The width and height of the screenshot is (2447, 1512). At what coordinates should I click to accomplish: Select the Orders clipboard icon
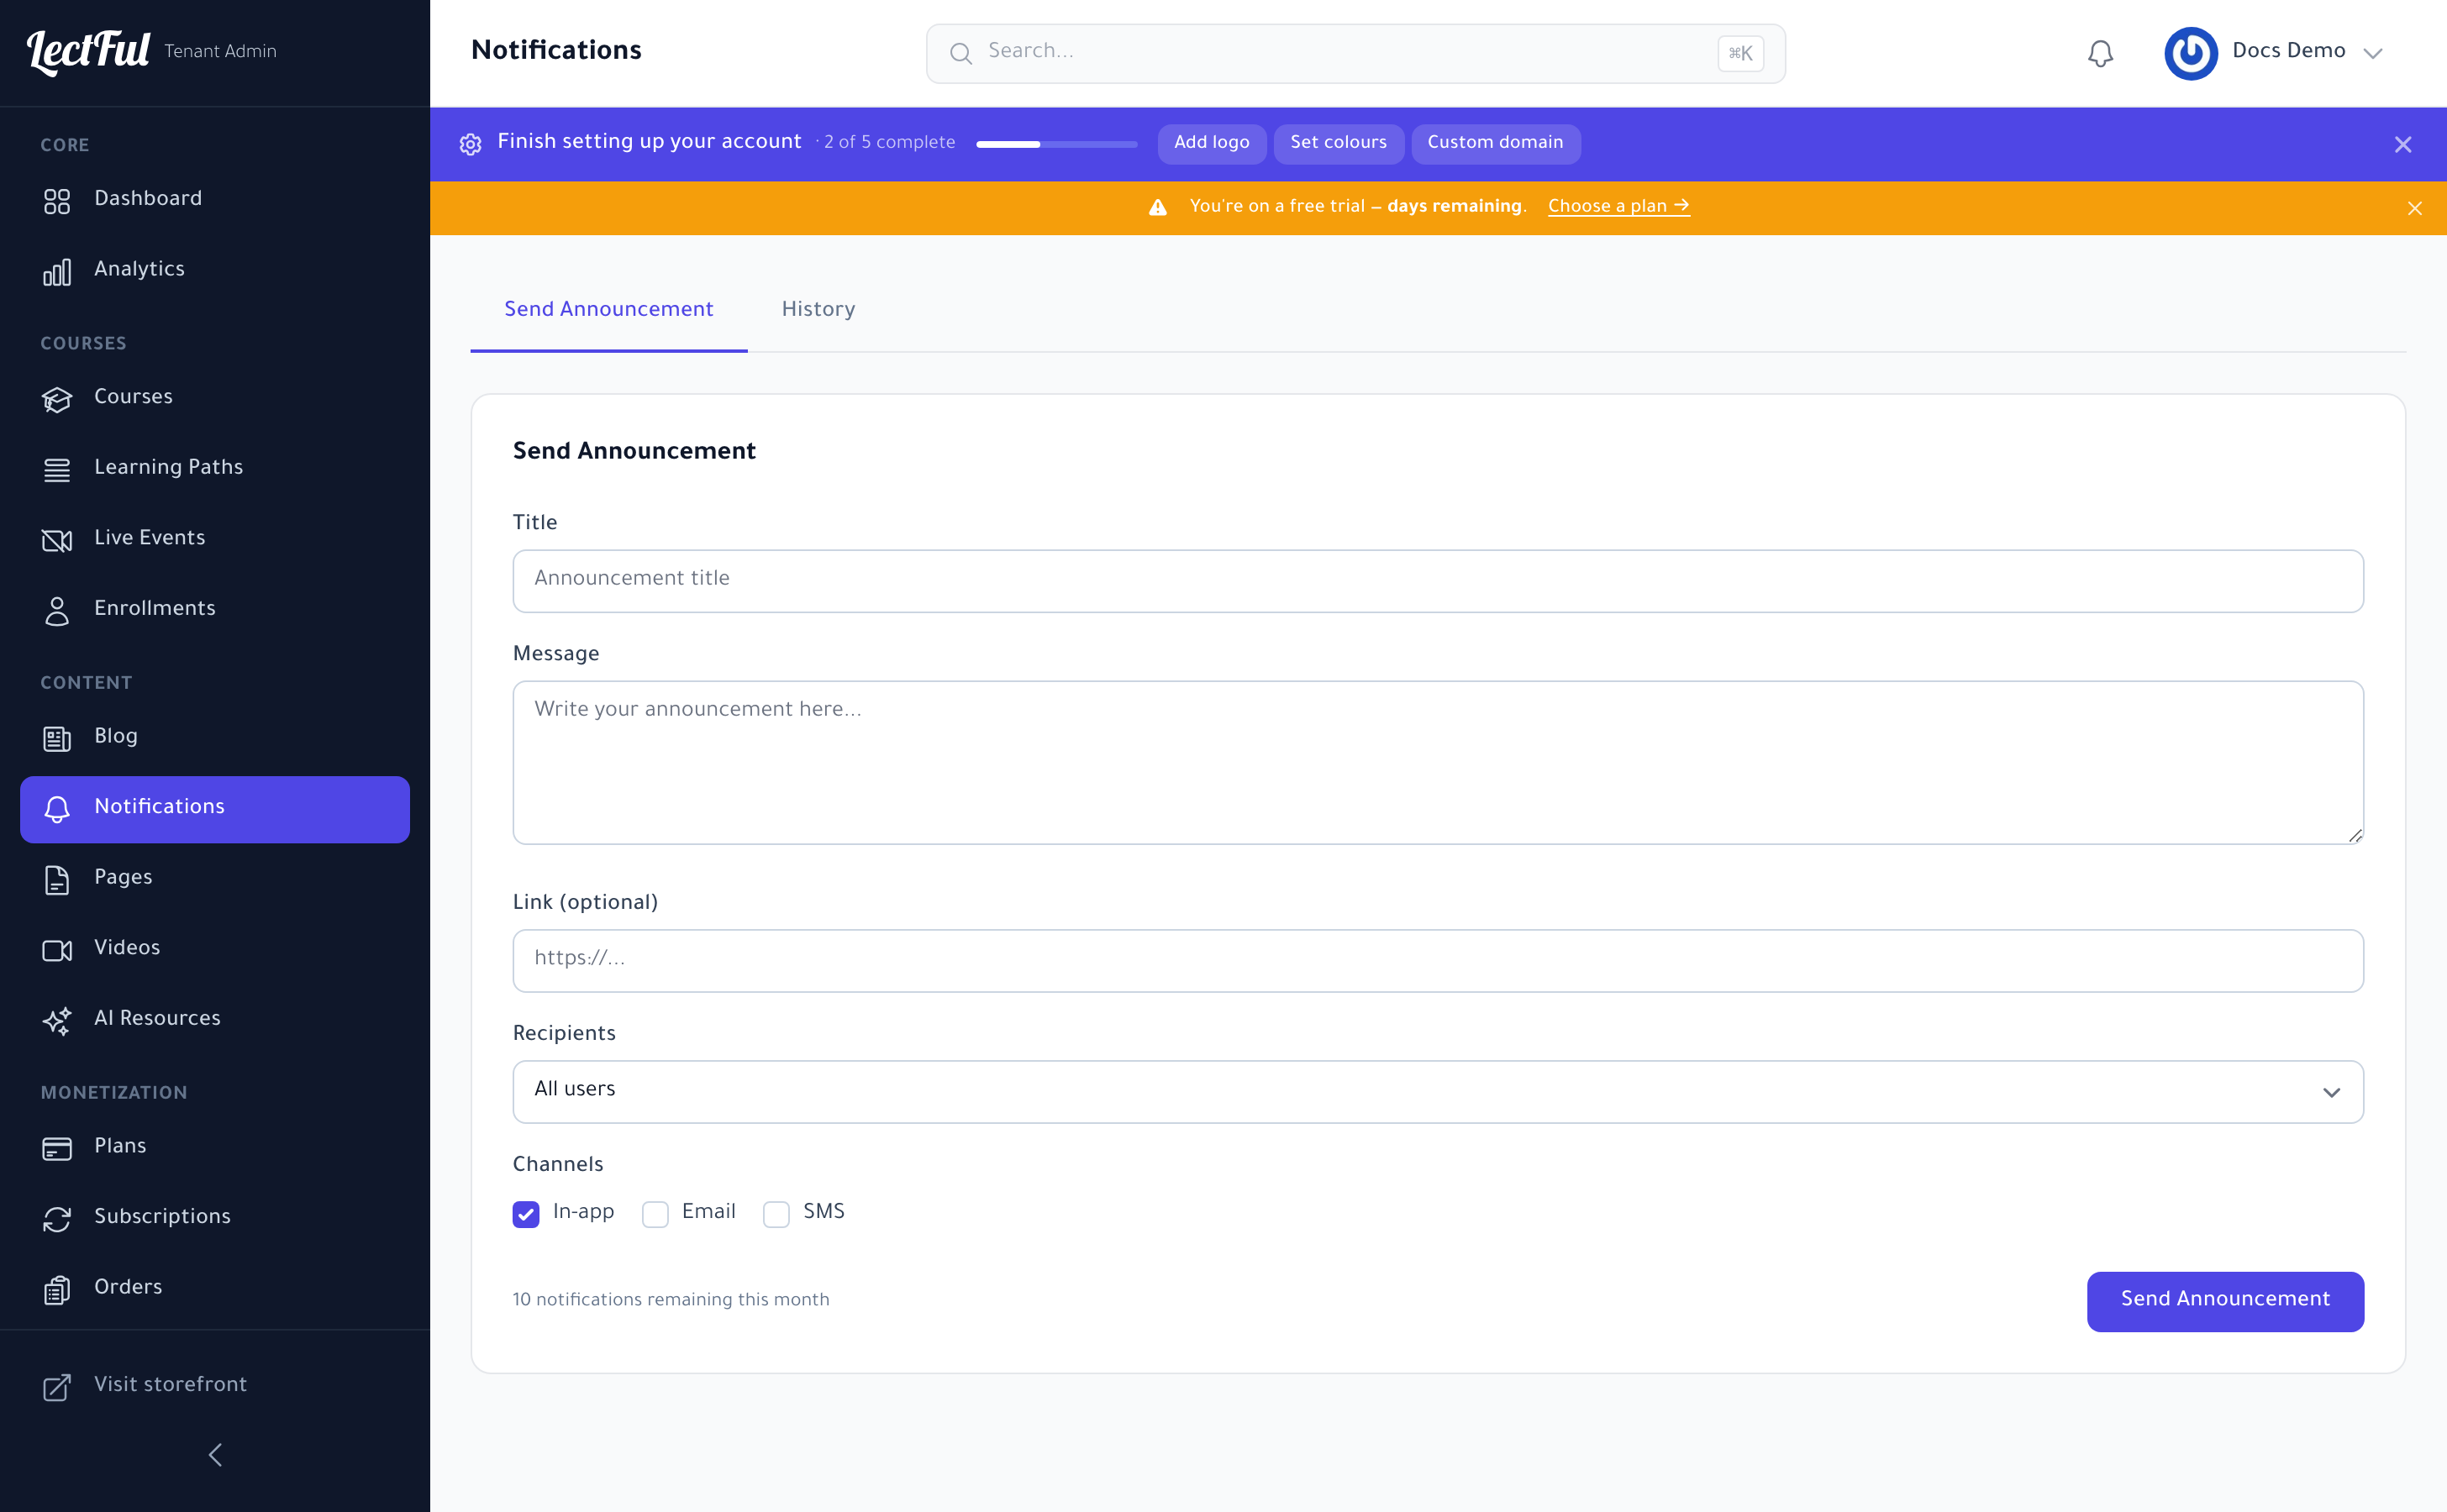tap(57, 1290)
